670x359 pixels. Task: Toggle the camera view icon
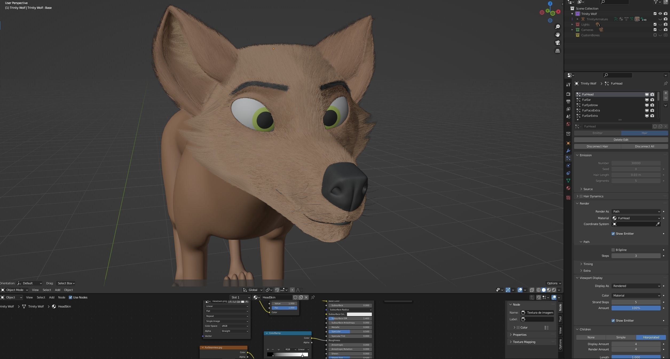558,43
